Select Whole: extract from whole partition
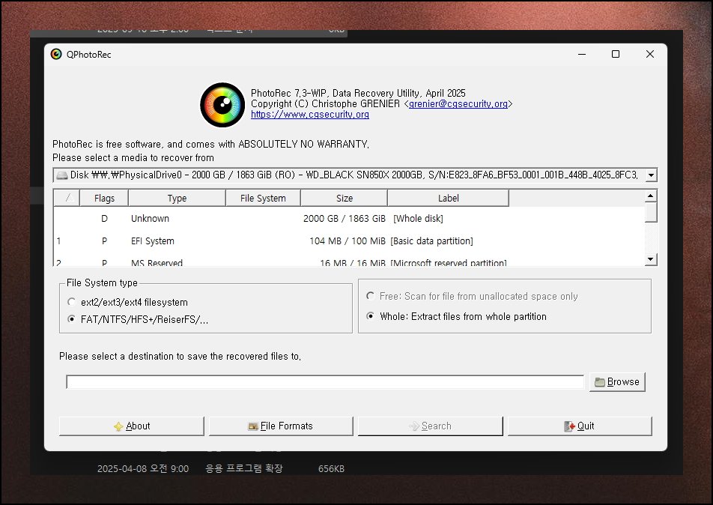 click(457, 316)
